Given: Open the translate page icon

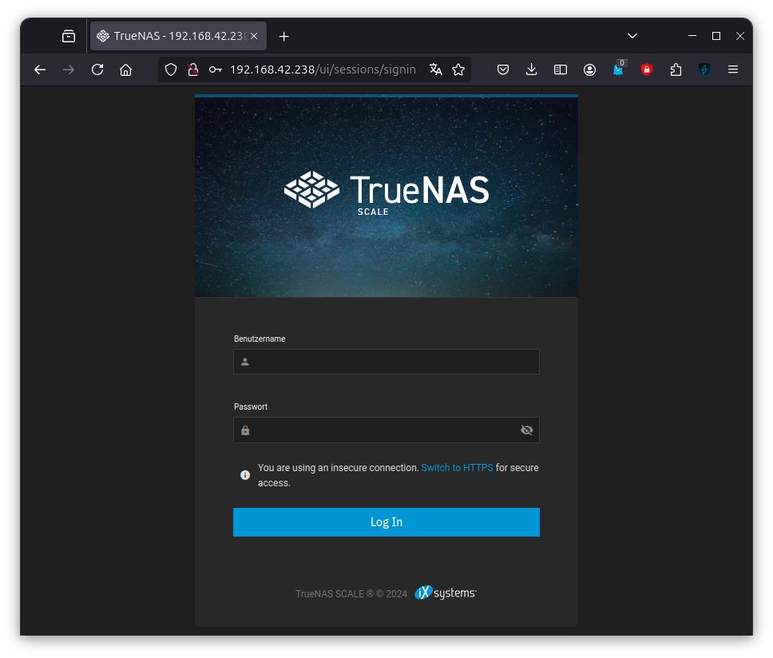Looking at the screenshot, I should 435,69.
